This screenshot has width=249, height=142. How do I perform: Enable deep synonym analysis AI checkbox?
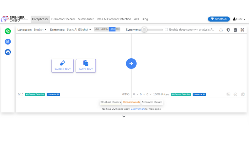click(166, 29)
